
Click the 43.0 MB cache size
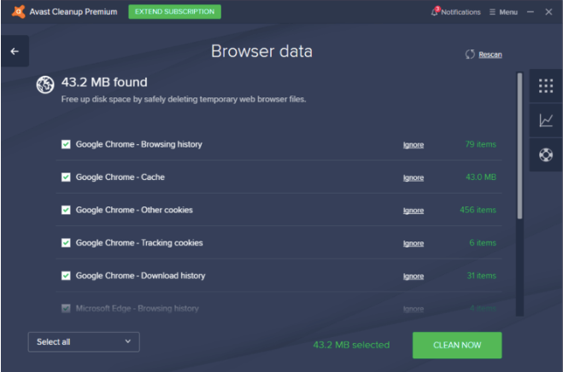[481, 177]
